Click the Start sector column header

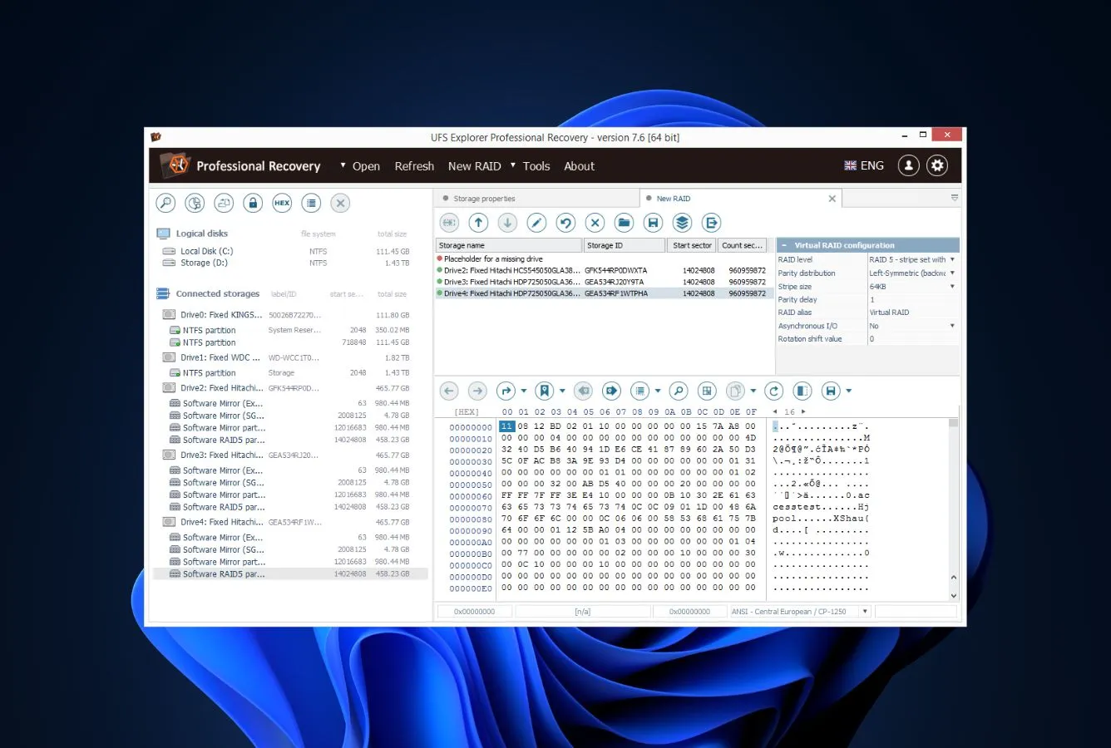(x=692, y=245)
